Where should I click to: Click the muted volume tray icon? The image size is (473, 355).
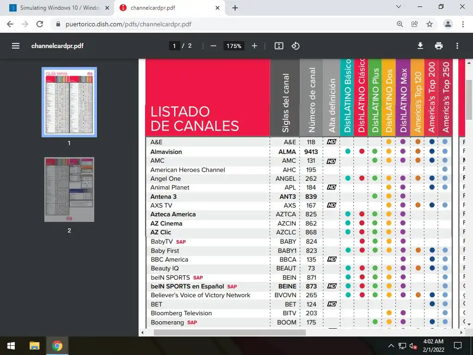tap(413, 346)
